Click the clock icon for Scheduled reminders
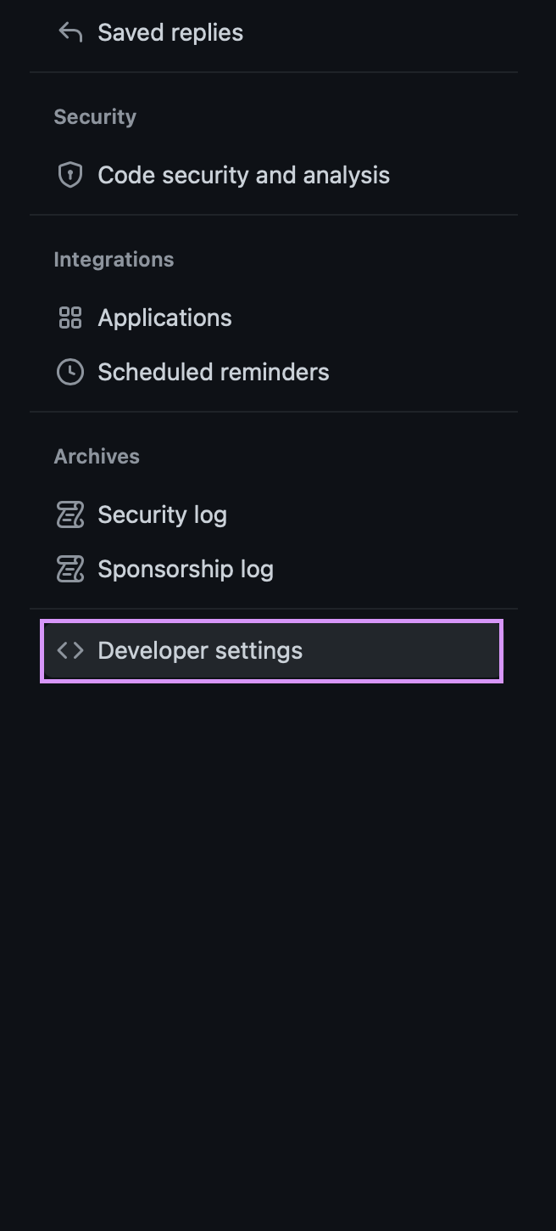The height and width of the screenshot is (1231, 556). [70, 372]
